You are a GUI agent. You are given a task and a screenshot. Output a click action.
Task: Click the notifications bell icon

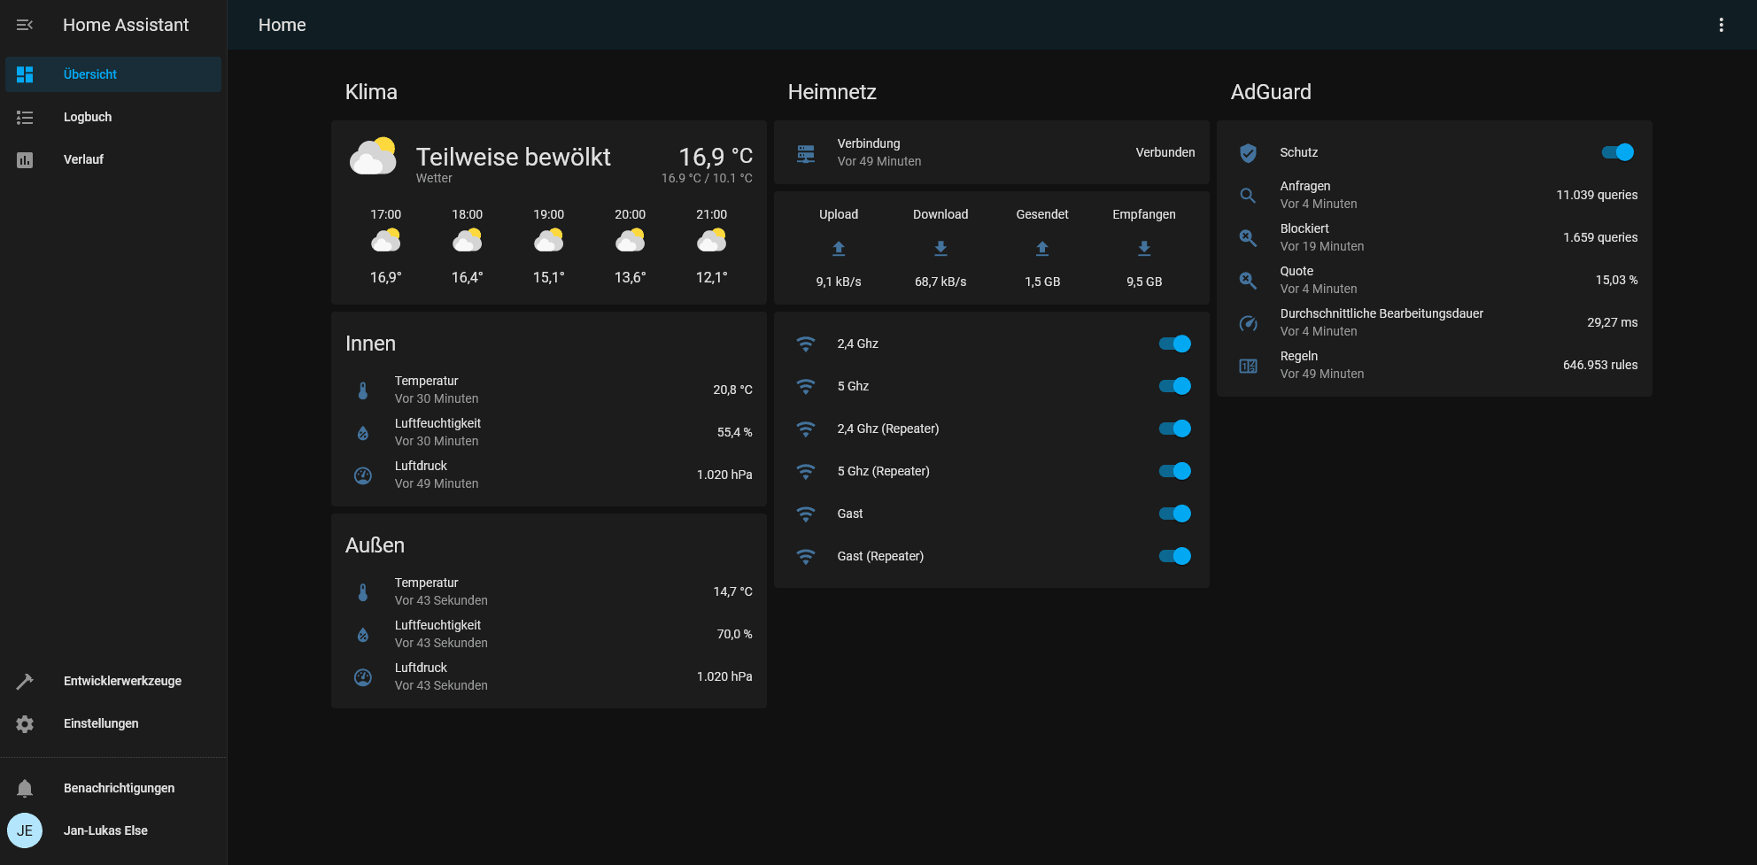pos(25,788)
